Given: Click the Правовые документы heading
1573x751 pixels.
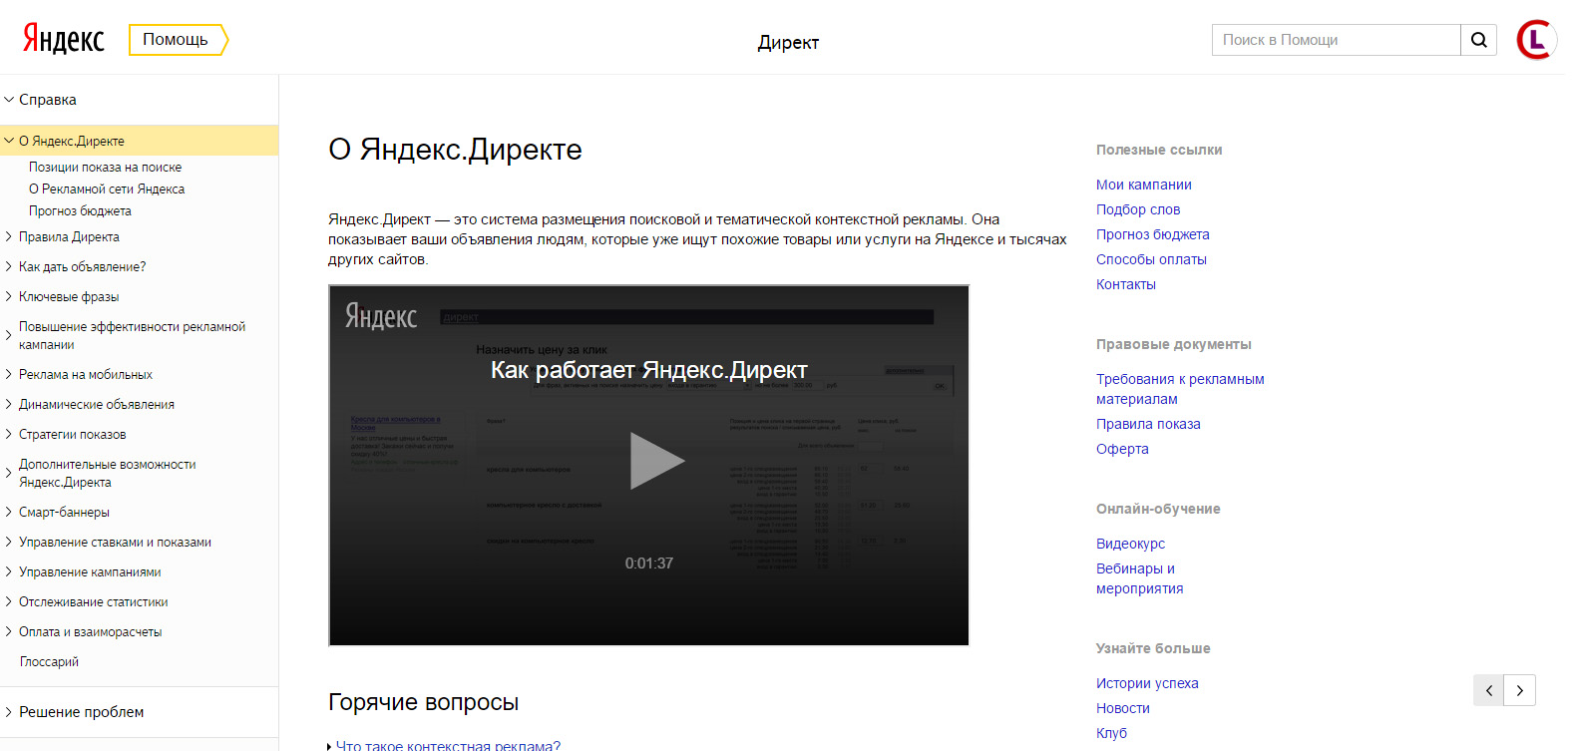Looking at the screenshot, I should tap(1173, 344).
